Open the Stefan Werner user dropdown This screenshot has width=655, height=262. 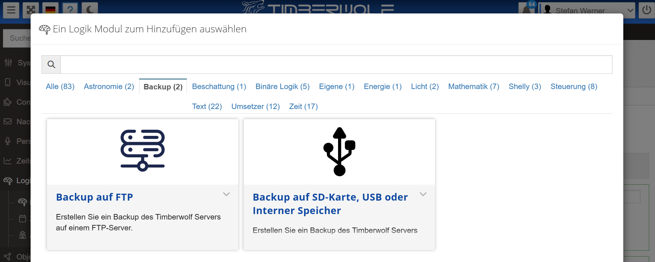pyautogui.click(x=587, y=10)
